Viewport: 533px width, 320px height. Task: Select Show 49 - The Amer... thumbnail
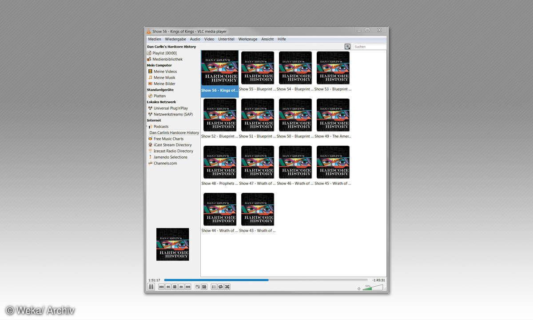click(333, 115)
